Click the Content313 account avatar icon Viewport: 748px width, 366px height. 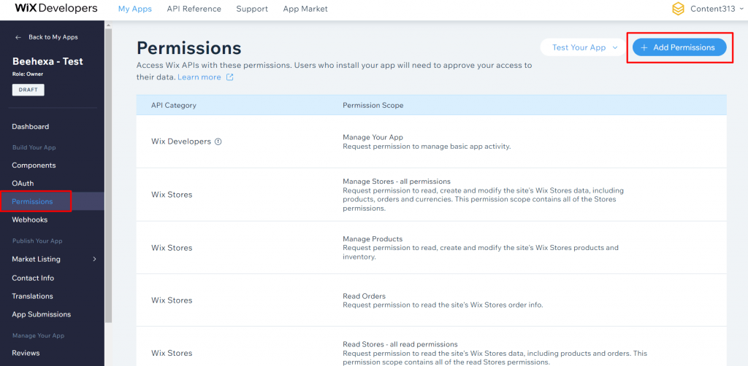pyautogui.click(x=678, y=9)
